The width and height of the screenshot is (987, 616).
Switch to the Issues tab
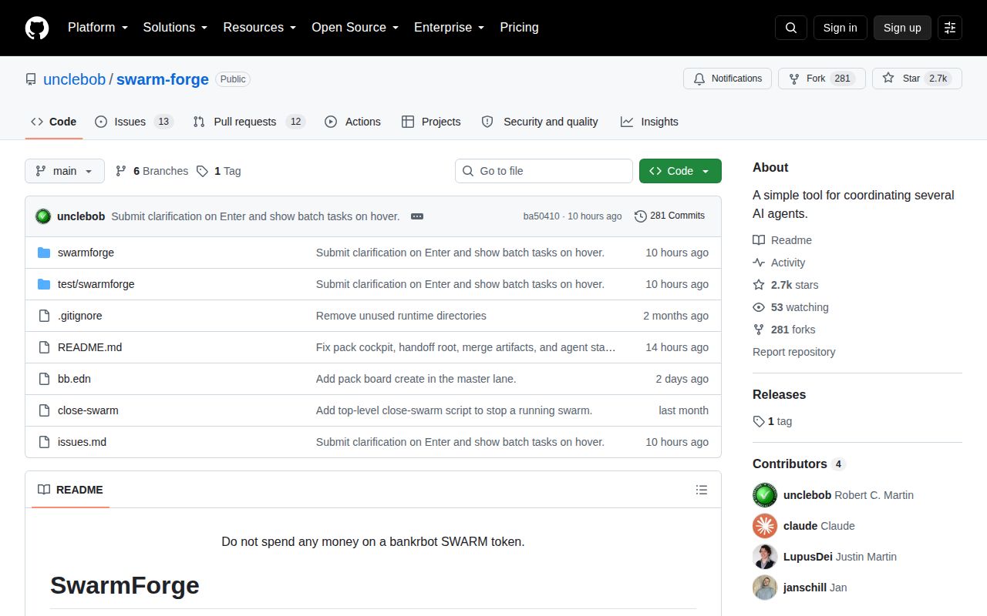134,122
